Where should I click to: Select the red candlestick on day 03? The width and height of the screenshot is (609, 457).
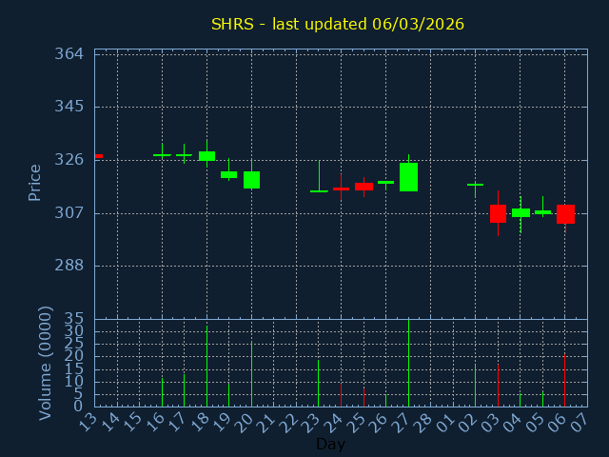(x=498, y=213)
